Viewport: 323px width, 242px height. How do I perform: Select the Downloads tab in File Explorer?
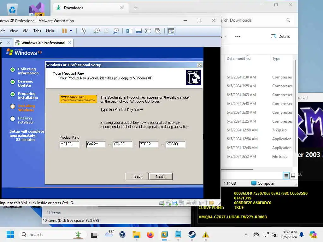(90, 8)
